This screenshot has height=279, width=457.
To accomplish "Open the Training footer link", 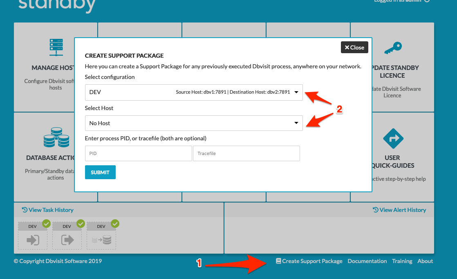I will [x=402, y=261].
